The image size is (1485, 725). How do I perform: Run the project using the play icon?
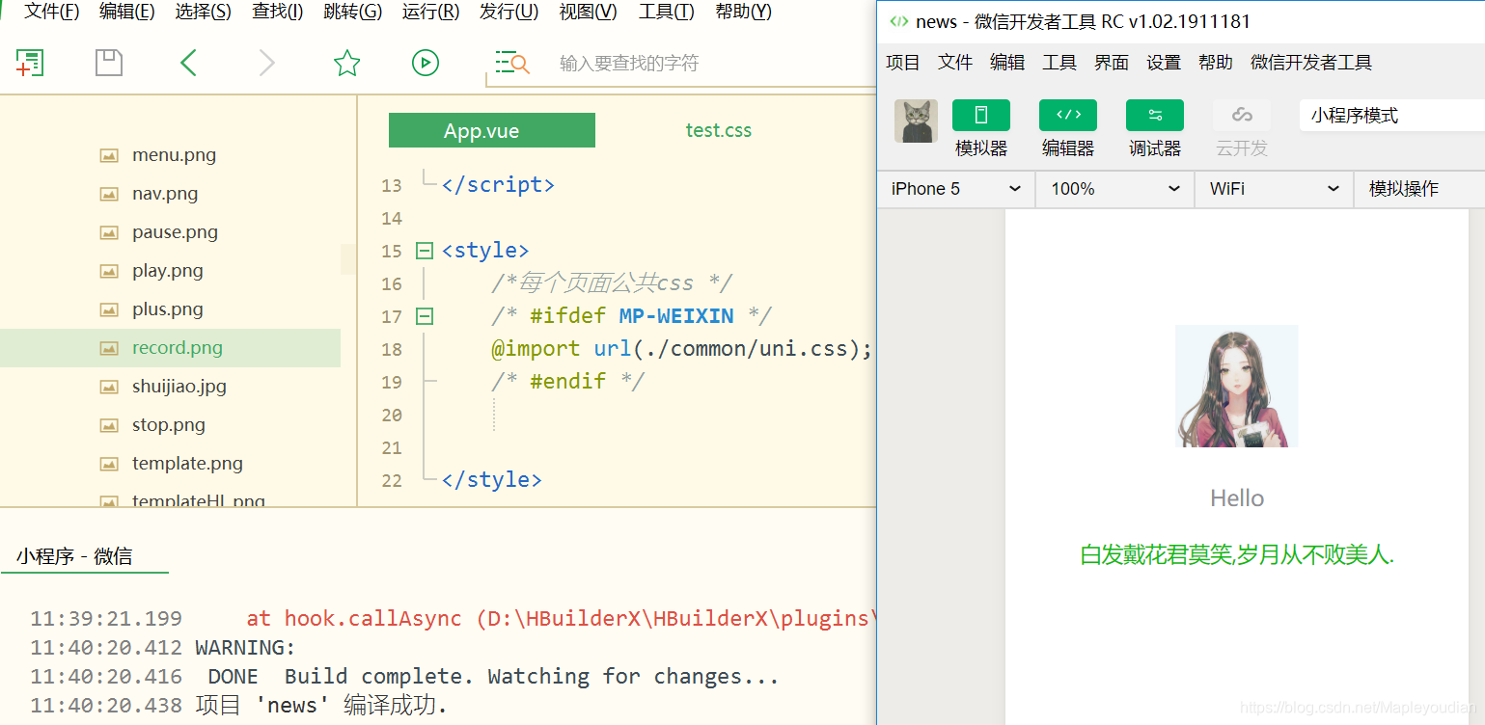click(425, 62)
